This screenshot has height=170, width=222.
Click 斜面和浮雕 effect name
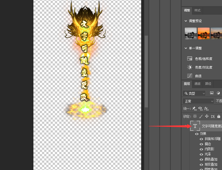click(x=213, y=139)
